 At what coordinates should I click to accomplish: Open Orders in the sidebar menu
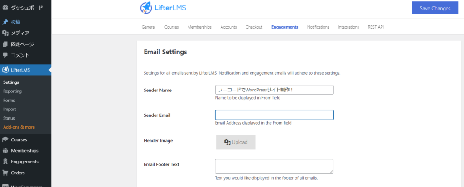pos(18,173)
